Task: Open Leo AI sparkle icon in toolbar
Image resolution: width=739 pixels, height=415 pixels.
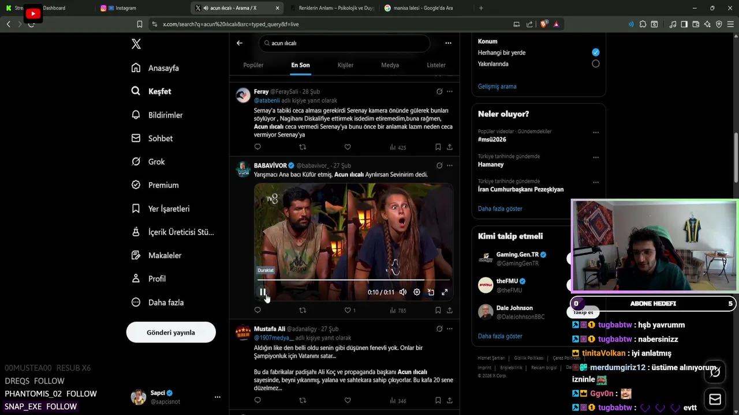Action: pos(707,24)
